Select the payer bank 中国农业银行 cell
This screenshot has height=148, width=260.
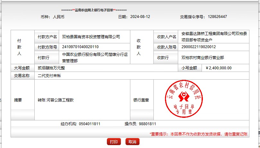[x=95, y=57]
